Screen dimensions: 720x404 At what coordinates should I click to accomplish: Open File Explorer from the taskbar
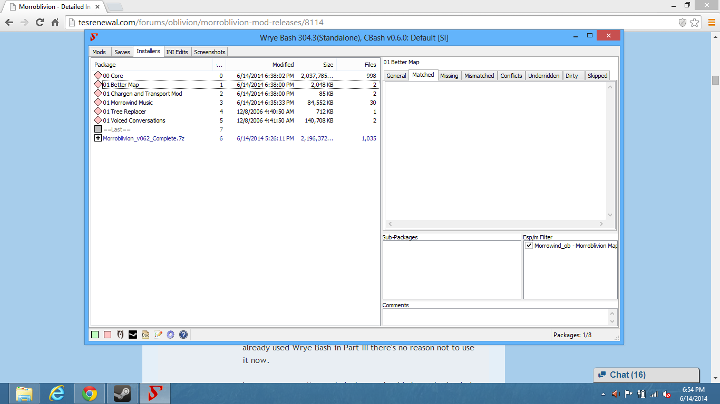[24, 393]
